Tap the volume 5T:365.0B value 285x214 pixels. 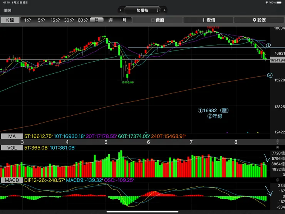(x=36, y=148)
